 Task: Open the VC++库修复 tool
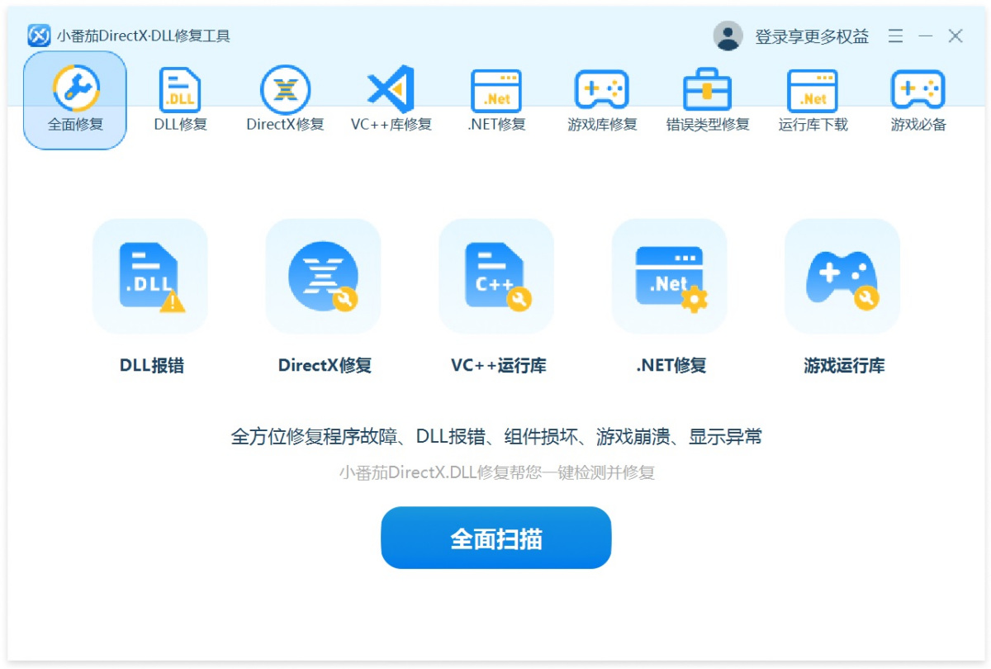pos(391,99)
